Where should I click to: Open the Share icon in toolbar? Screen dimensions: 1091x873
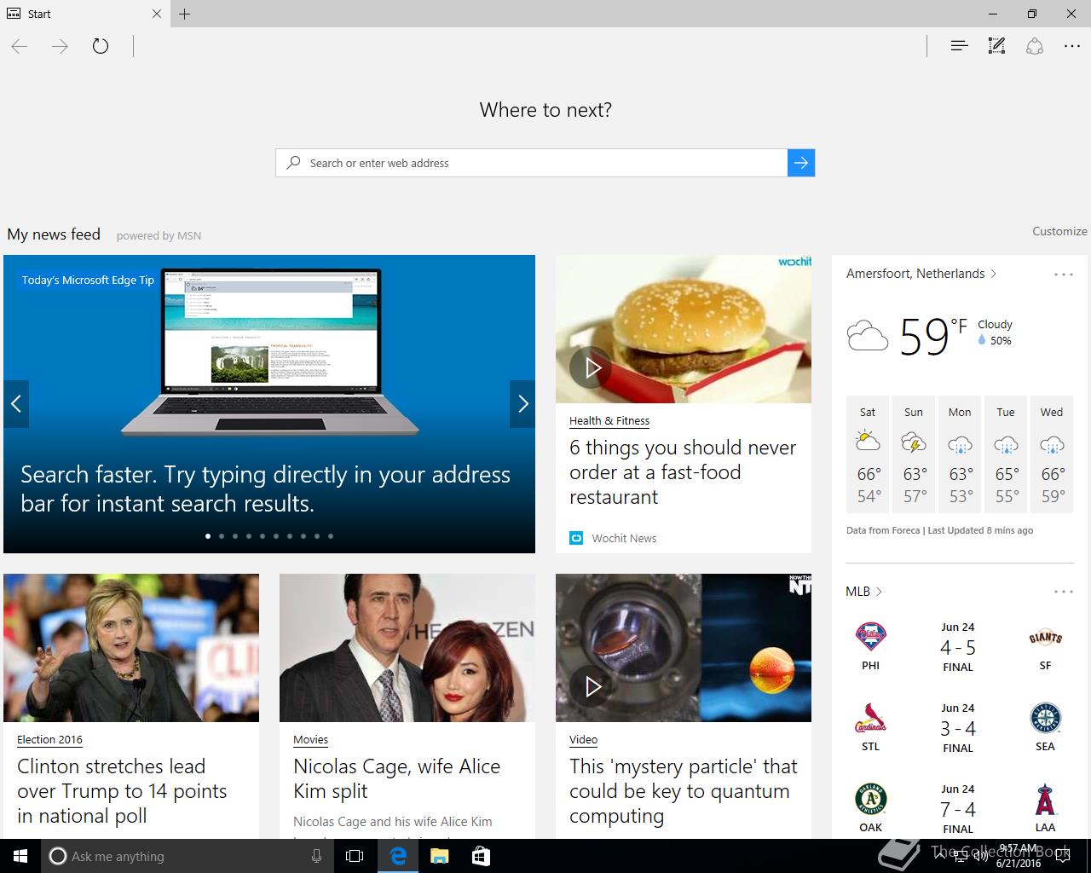click(1035, 46)
